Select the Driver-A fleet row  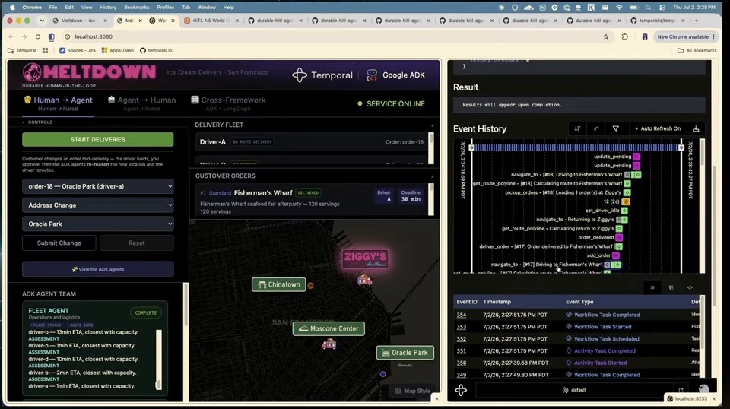tap(311, 142)
